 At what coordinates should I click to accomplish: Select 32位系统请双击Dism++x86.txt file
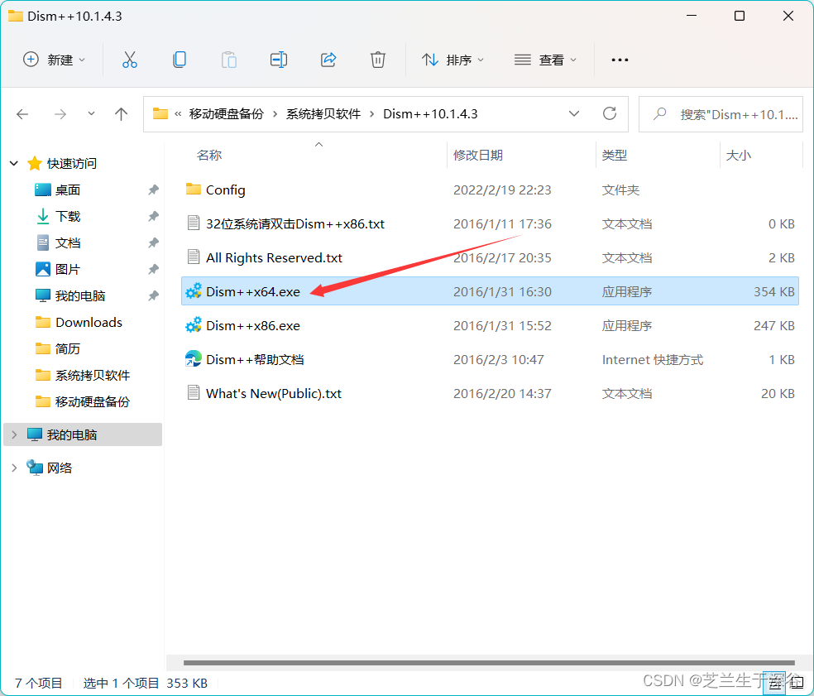pyautogui.click(x=490, y=224)
